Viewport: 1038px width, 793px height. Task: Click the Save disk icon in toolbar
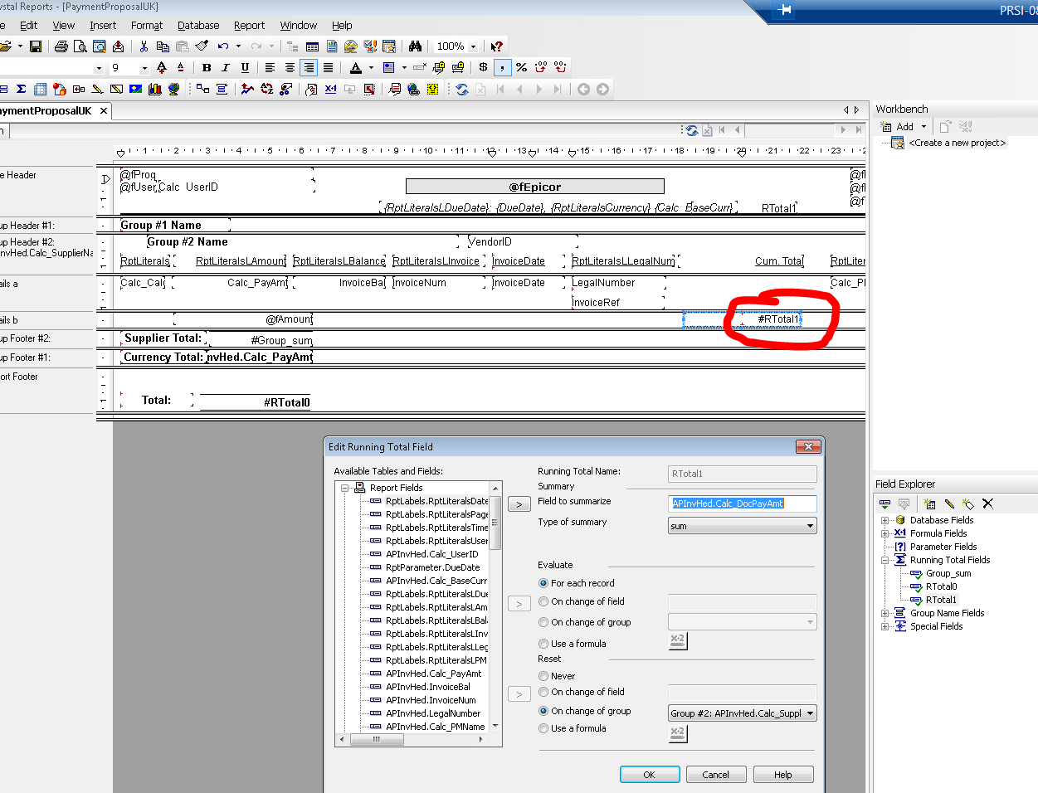coord(36,46)
